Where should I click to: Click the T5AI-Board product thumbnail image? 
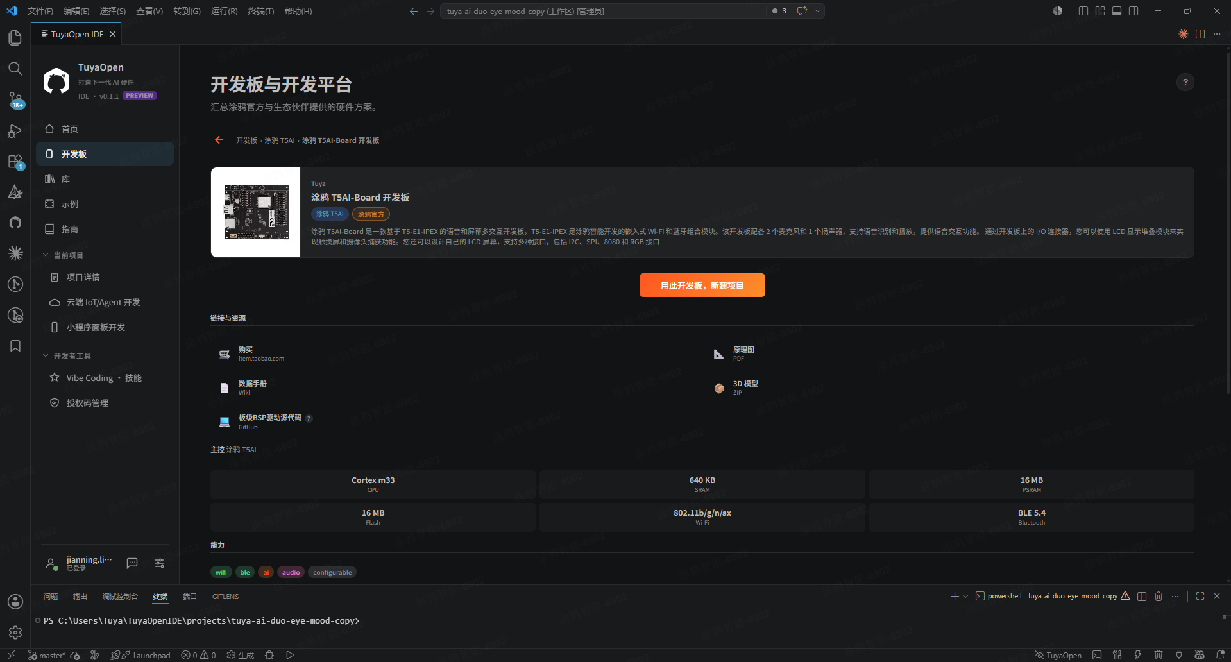click(x=255, y=212)
